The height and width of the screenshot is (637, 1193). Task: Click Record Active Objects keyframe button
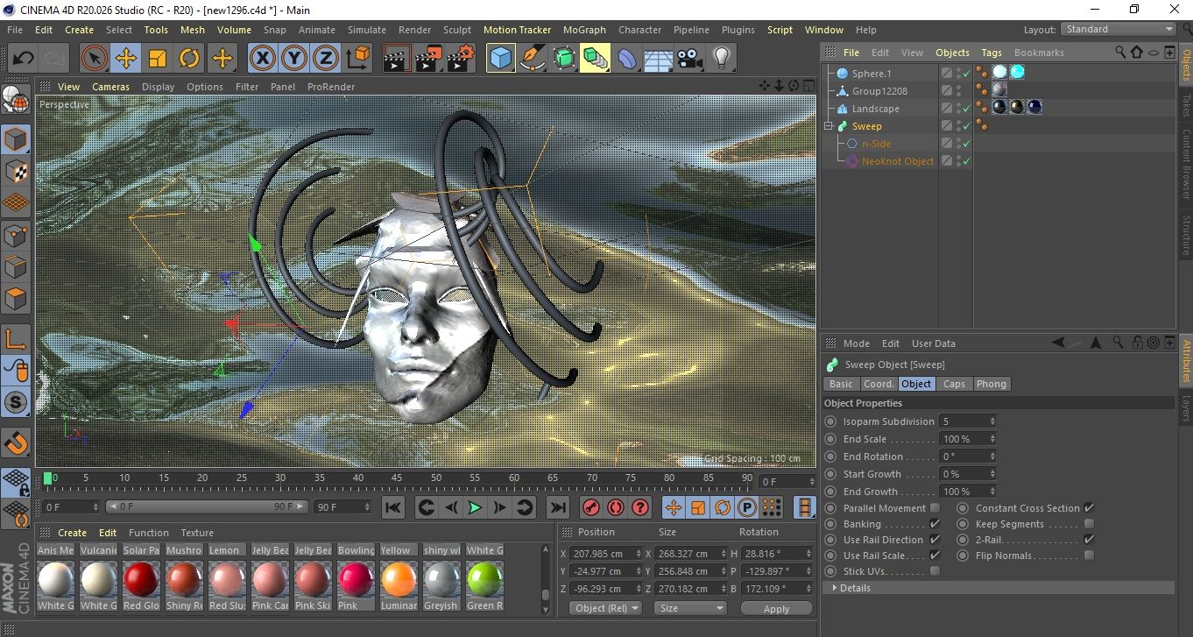[591, 507]
